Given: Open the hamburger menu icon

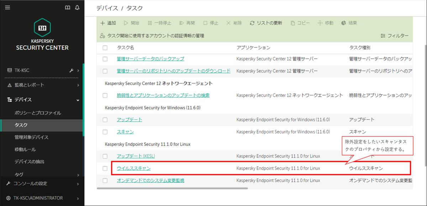Looking at the screenshot, I should tap(7, 7).
